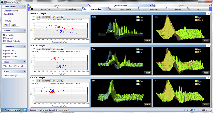Select Gain tab in LARP 3D Analysis
213x113 pixels.
(33, 49)
